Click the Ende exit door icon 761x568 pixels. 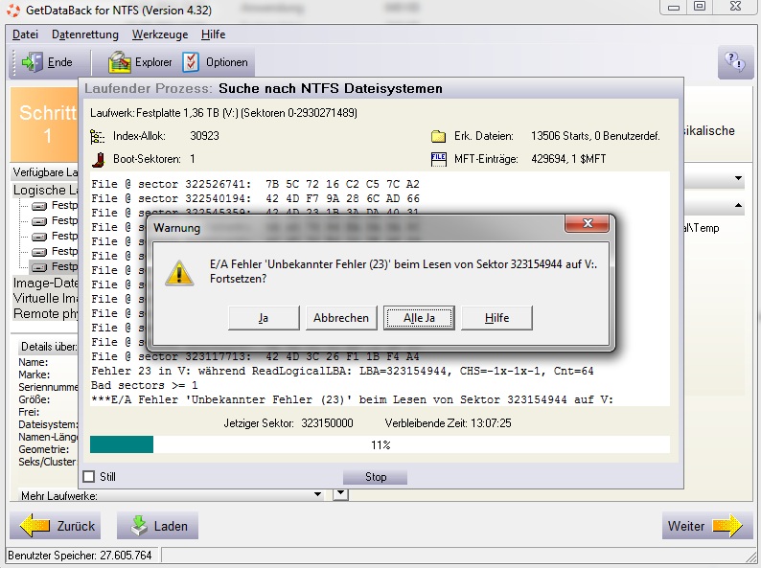click(33, 62)
